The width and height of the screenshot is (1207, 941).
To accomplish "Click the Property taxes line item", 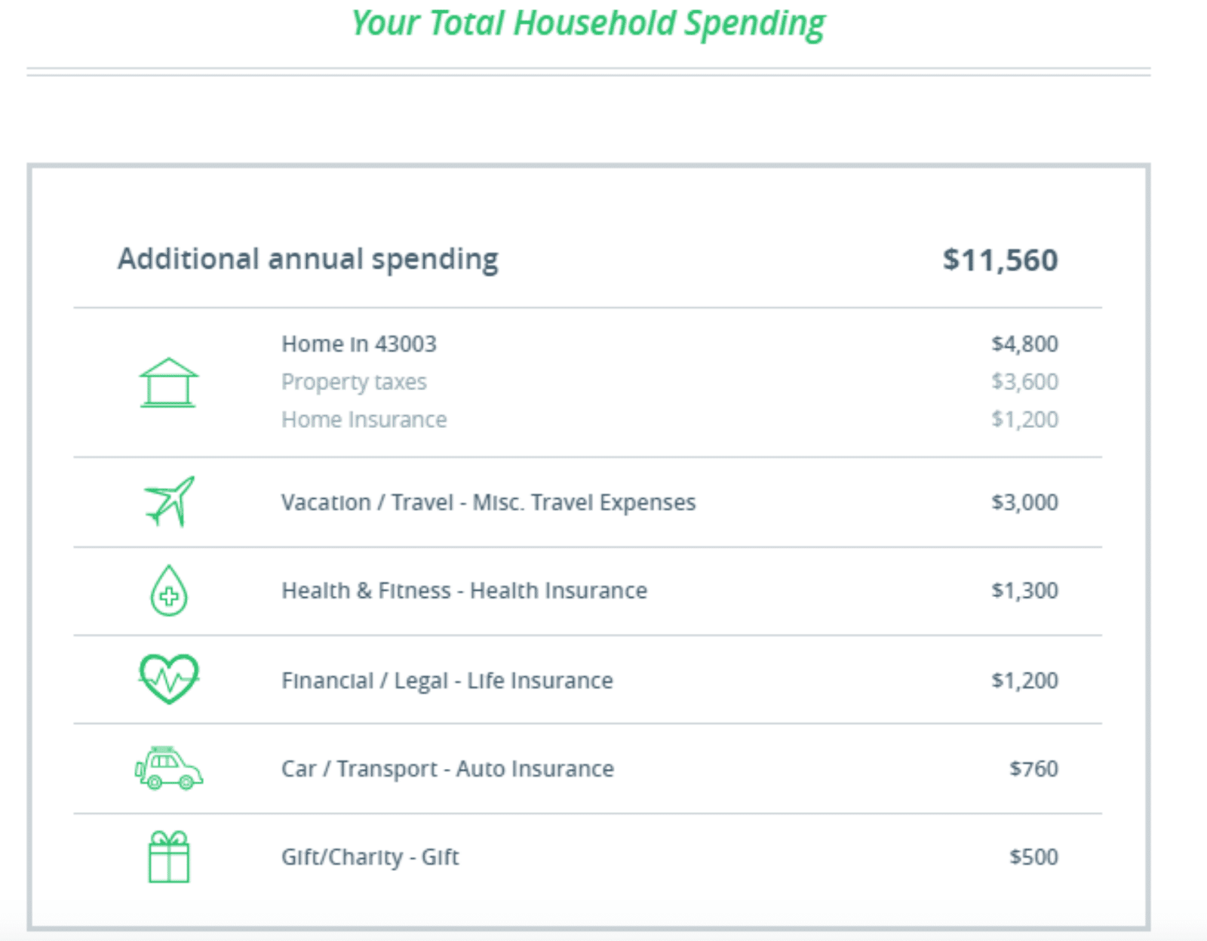I will tap(354, 382).
